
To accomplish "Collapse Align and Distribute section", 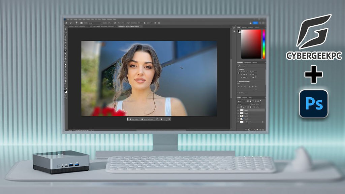I will (238, 82).
